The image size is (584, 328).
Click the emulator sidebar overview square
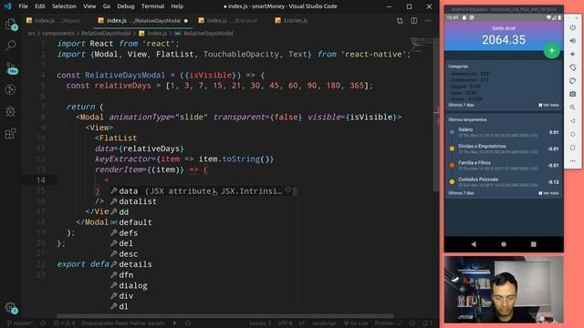point(573,148)
